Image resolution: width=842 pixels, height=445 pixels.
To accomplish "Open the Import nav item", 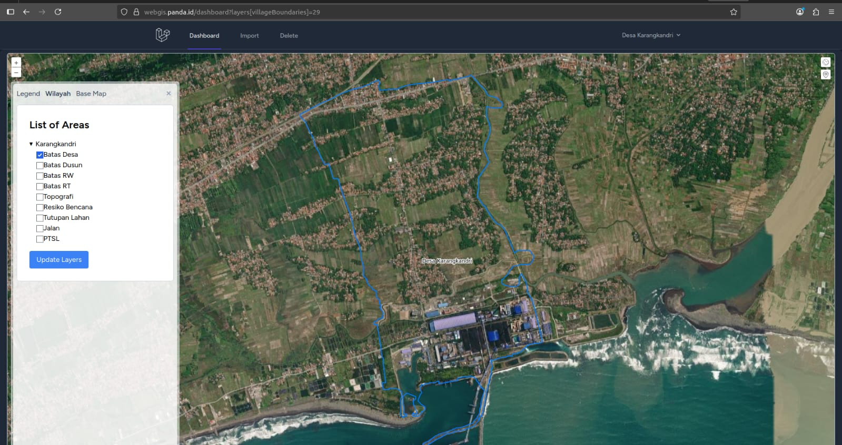I will click(250, 35).
